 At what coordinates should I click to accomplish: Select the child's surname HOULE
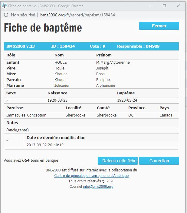click(x=61, y=63)
